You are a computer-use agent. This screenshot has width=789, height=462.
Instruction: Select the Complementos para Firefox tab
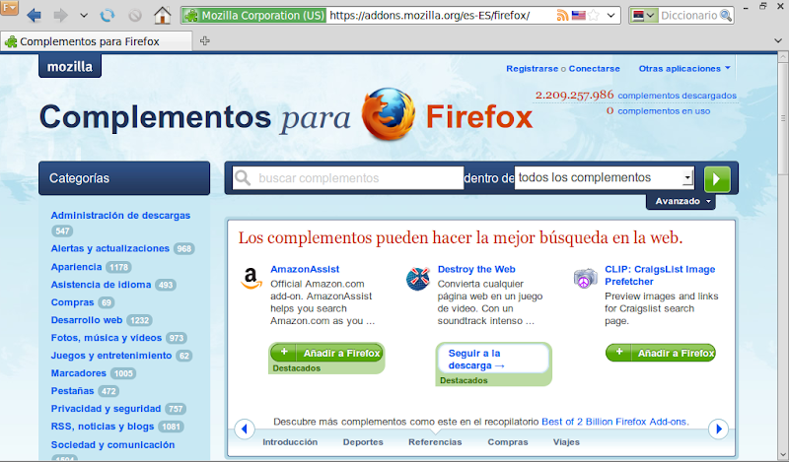click(96, 41)
